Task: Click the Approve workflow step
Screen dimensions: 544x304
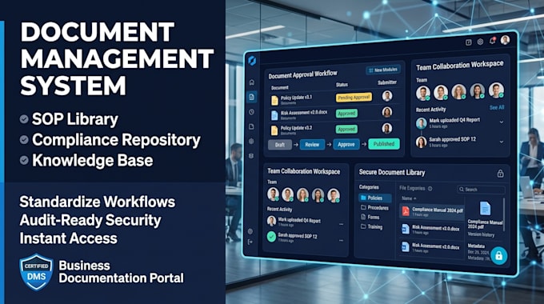Action: tap(346, 144)
